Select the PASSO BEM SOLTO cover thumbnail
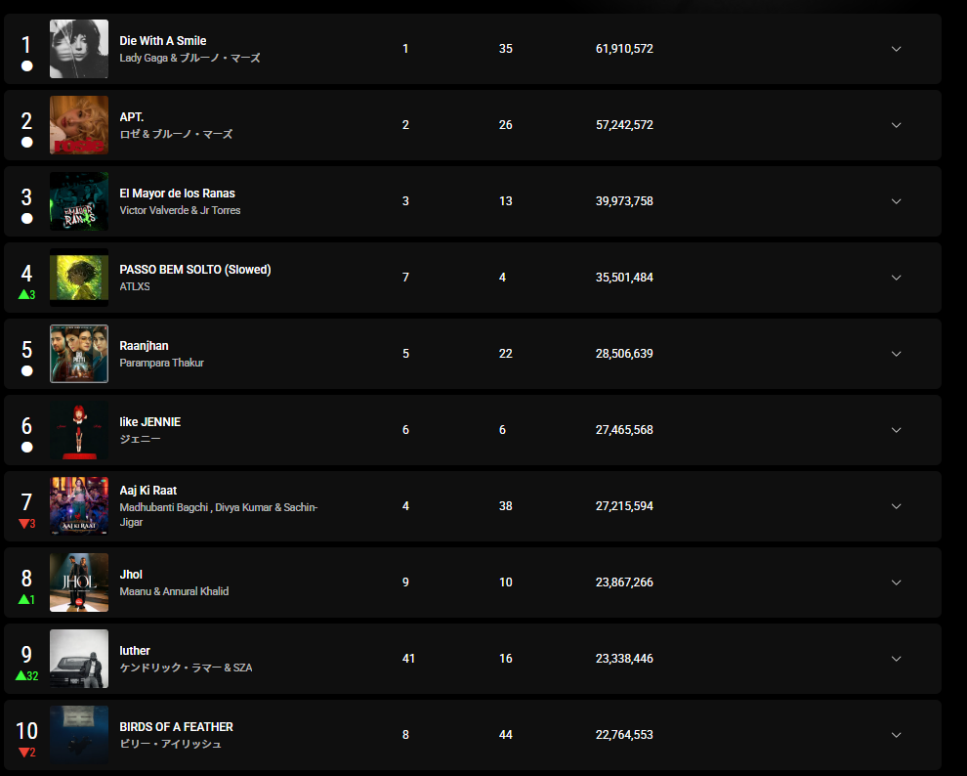This screenshot has height=776, width=967. (79, 278)
